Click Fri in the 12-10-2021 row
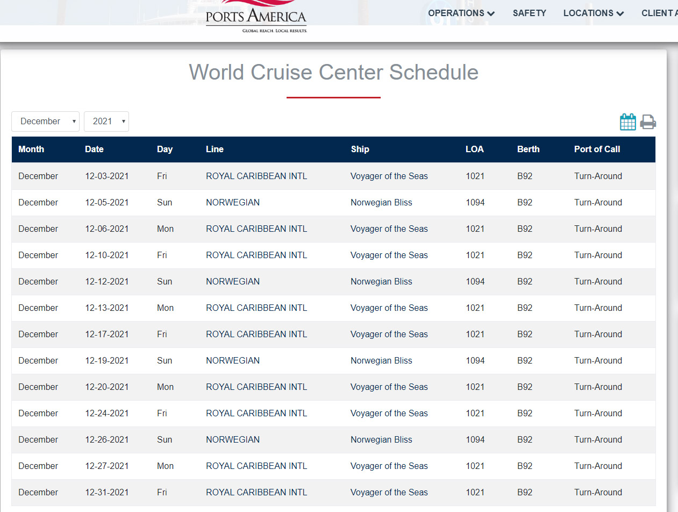The height and width of the screenshot is (512, 678). [162, 255]
